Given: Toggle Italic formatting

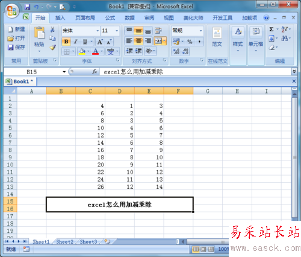Looking at the screenshot, I should (75, 42).
